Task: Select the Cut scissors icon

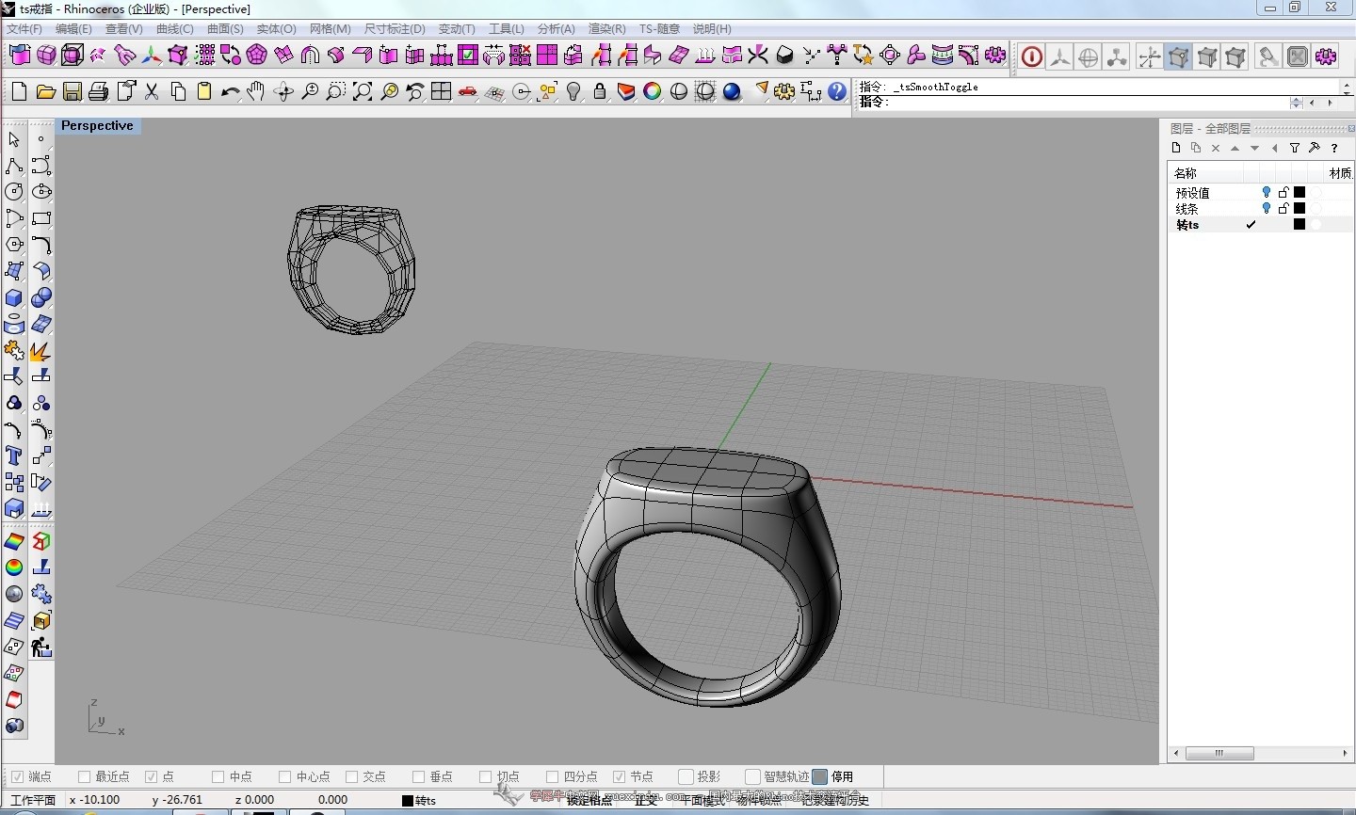Action: pyautogui.click(x=151, y=91)
